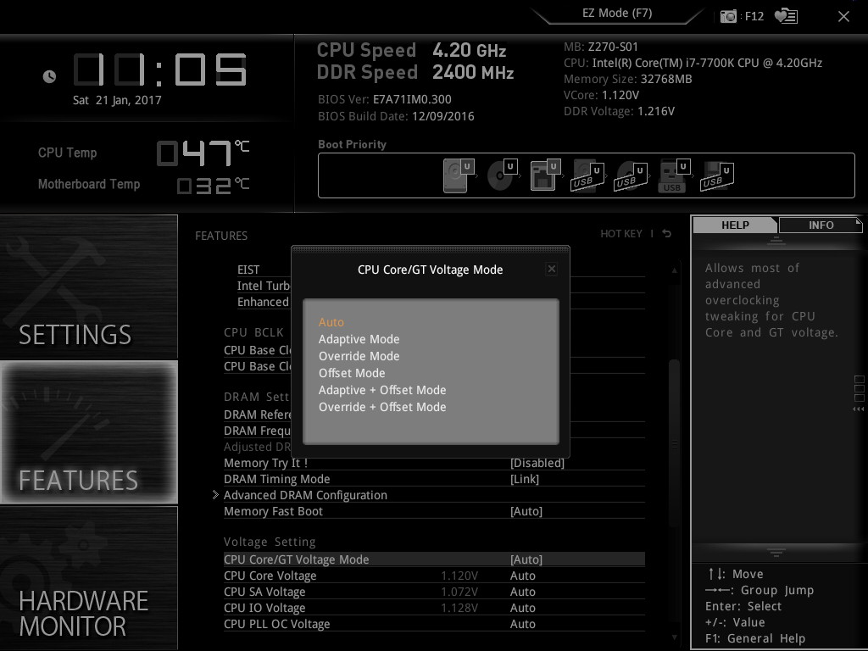Image resolution: width=868 pixels, height=651 pixels.
Task: Select the USB key boot priority icon
Action: pos(673,176)
